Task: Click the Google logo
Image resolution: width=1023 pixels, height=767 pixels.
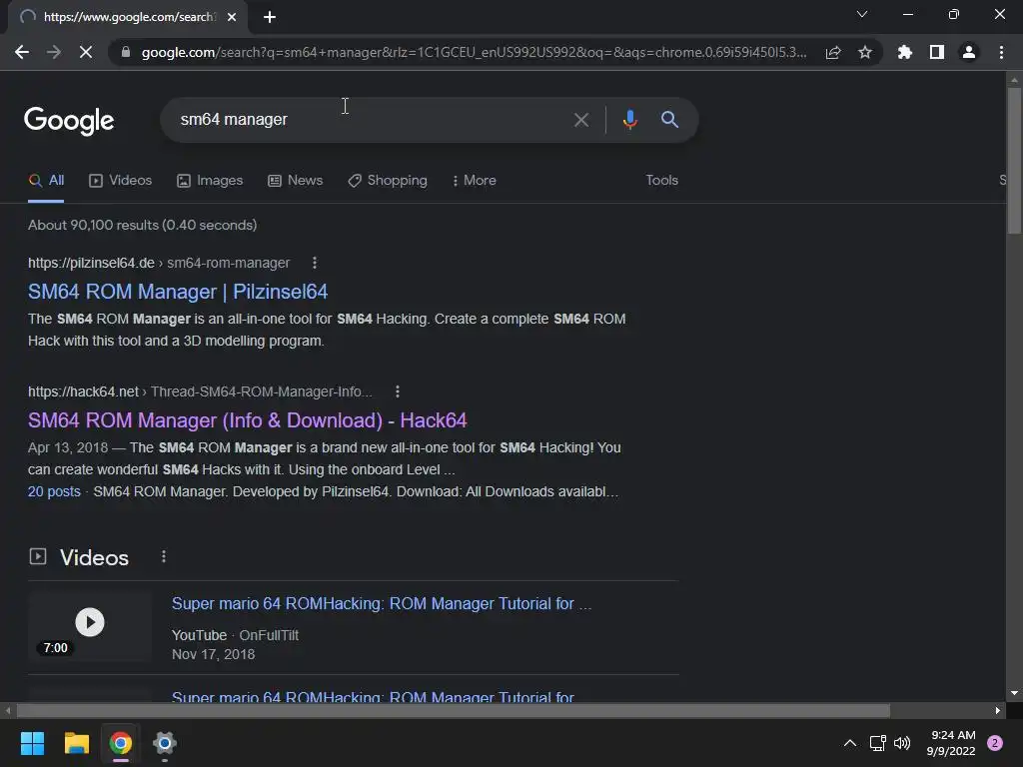Action: [69, 120]
